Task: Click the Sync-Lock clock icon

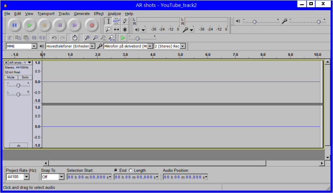Action: pyautogui.click(x=75, y=38)
